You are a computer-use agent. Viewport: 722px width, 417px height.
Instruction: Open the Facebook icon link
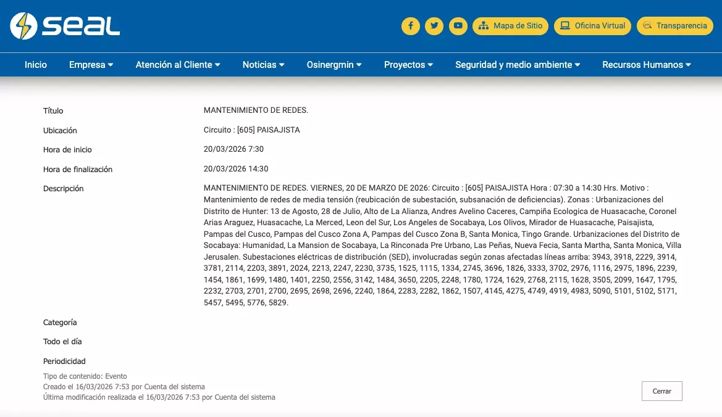411,26
